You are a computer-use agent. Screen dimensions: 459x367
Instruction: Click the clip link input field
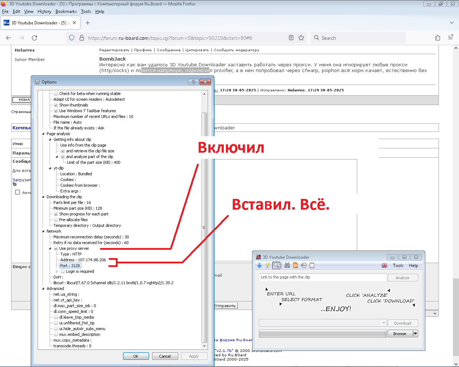point(322,277)
